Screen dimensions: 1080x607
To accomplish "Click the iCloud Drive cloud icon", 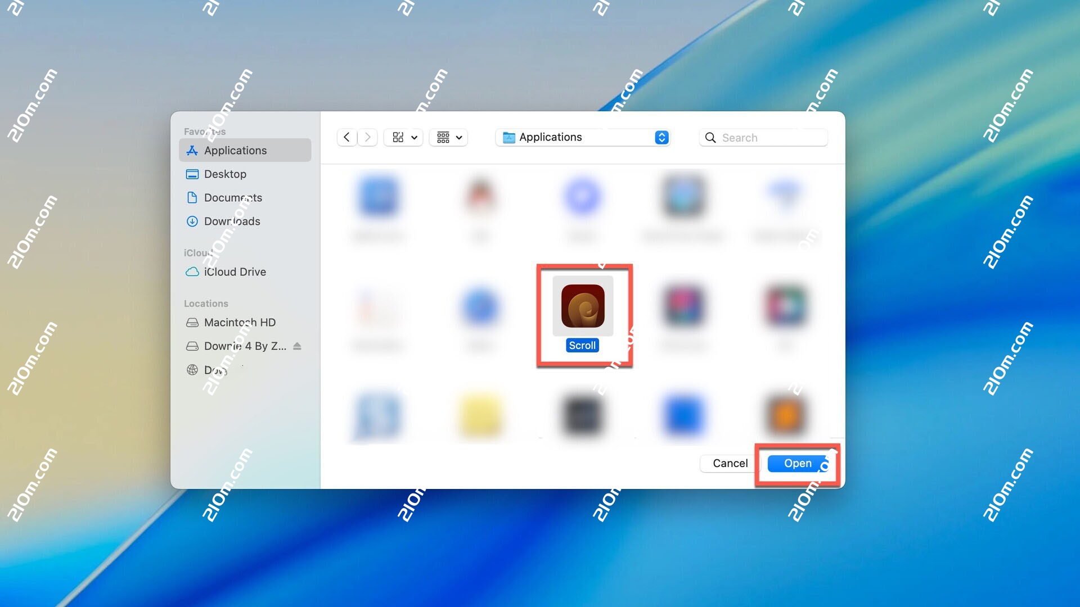I will click(192, 272).
